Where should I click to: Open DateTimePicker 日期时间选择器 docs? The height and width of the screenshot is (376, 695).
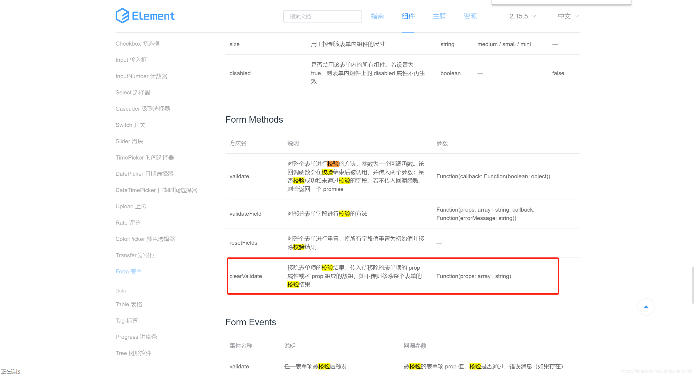[x=157, y=190]
